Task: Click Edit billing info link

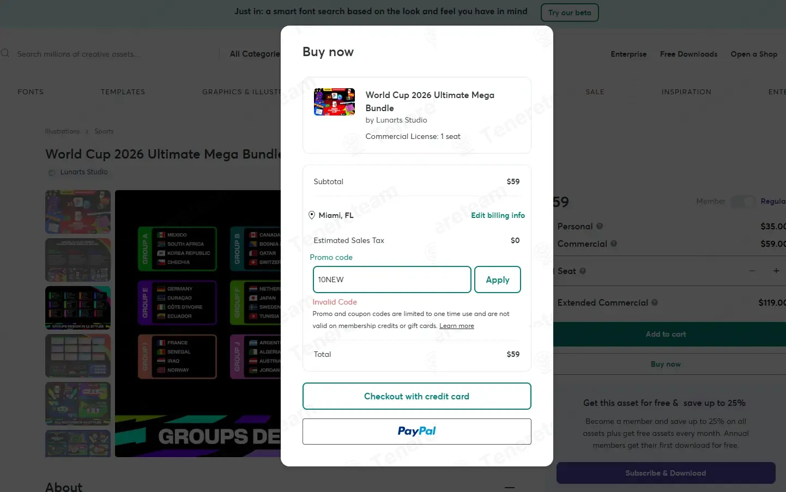Action: point(498,215)
